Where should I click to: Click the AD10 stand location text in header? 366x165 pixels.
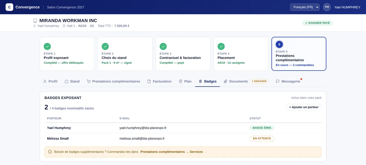tap(82, 26)
